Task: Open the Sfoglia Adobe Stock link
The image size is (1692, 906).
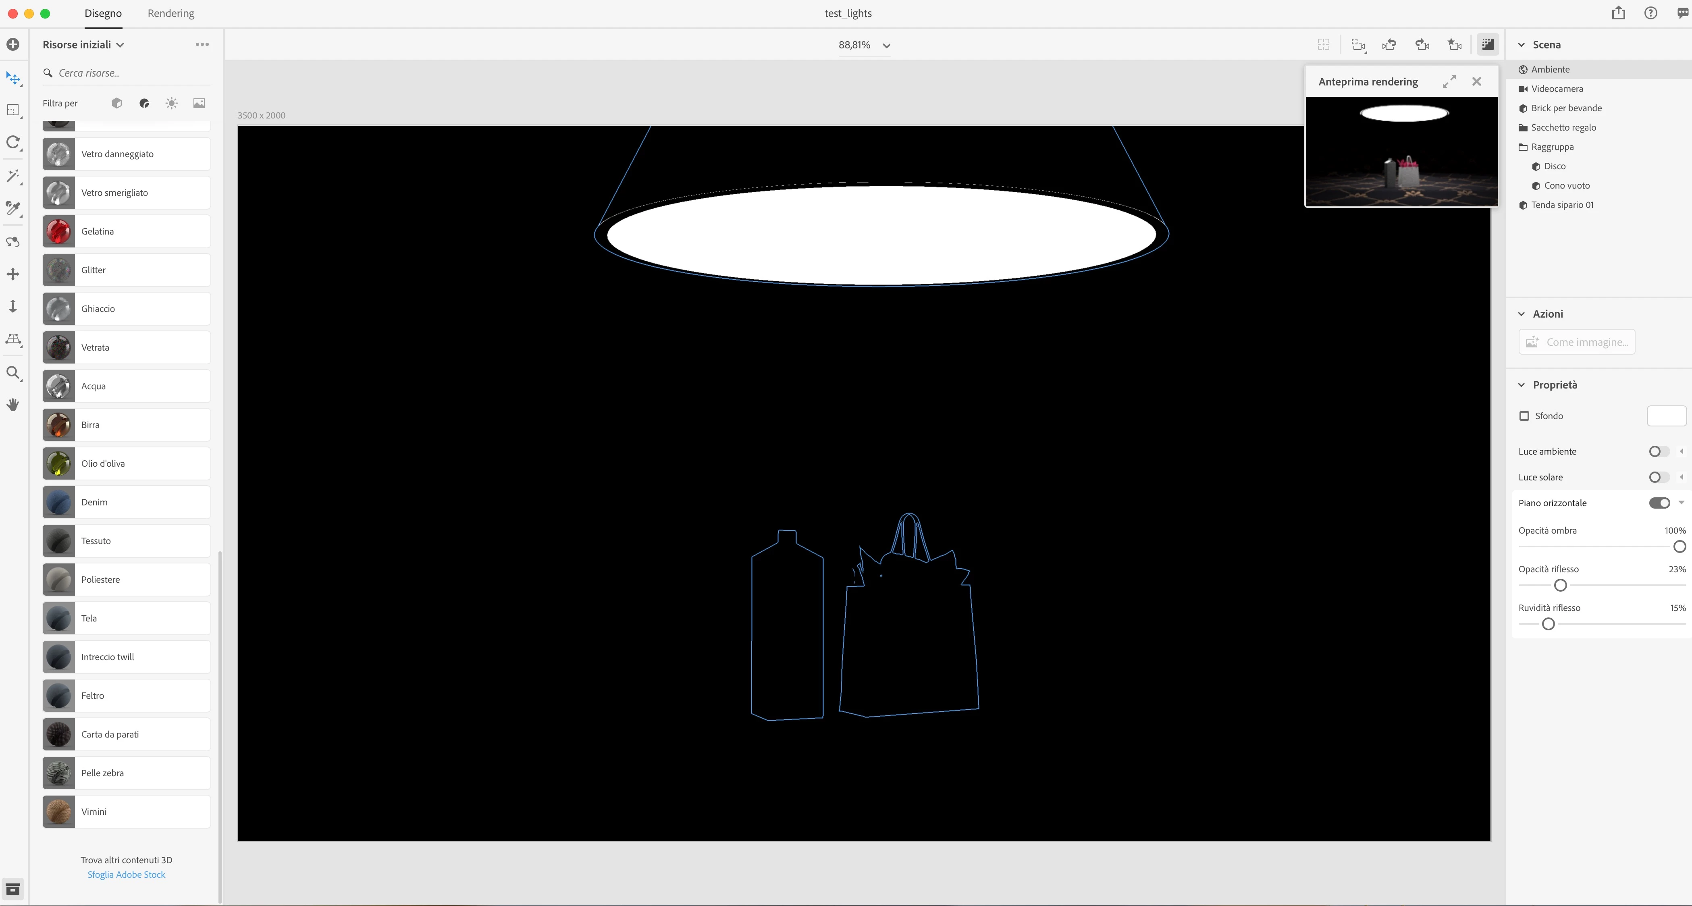Action: 126,875
